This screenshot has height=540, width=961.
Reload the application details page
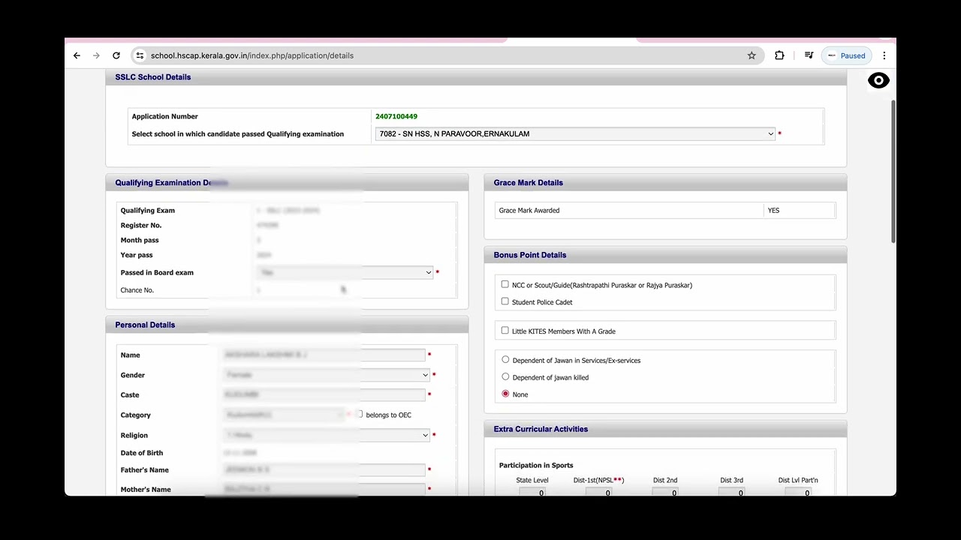click(x=116, y=55)
